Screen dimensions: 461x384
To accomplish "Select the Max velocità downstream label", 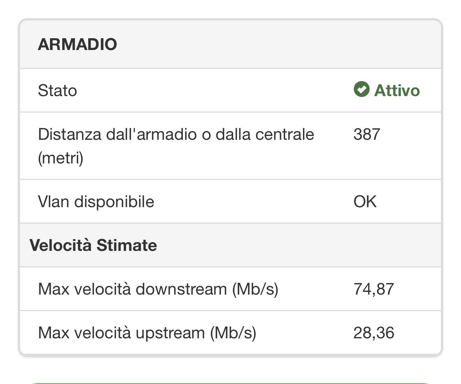I will [158, 289].
